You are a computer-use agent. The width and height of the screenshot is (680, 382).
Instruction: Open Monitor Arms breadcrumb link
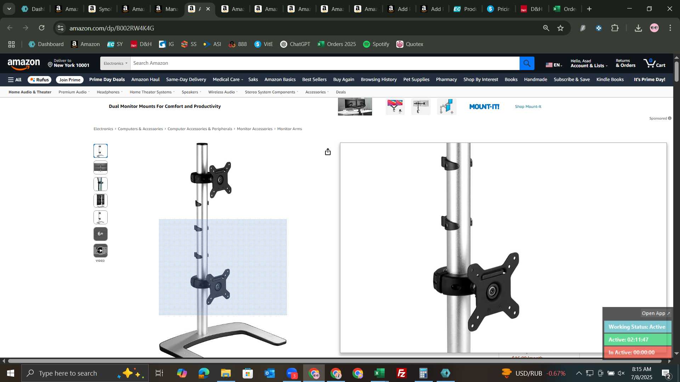[289, 129]
